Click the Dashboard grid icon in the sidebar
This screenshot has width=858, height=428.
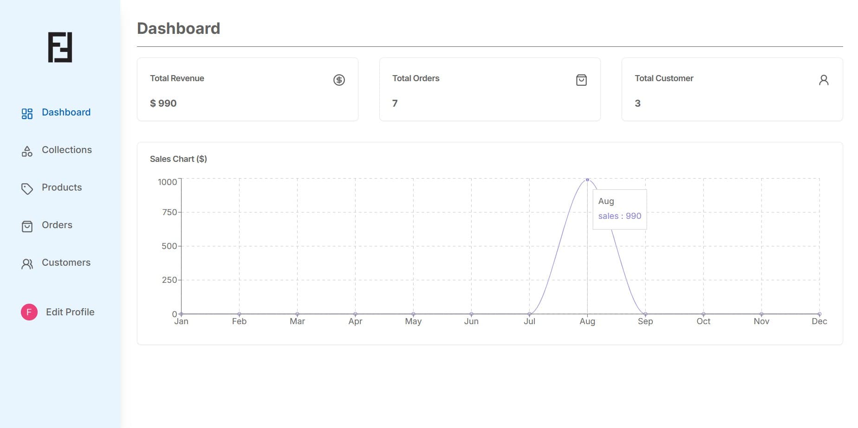point(27,114)
